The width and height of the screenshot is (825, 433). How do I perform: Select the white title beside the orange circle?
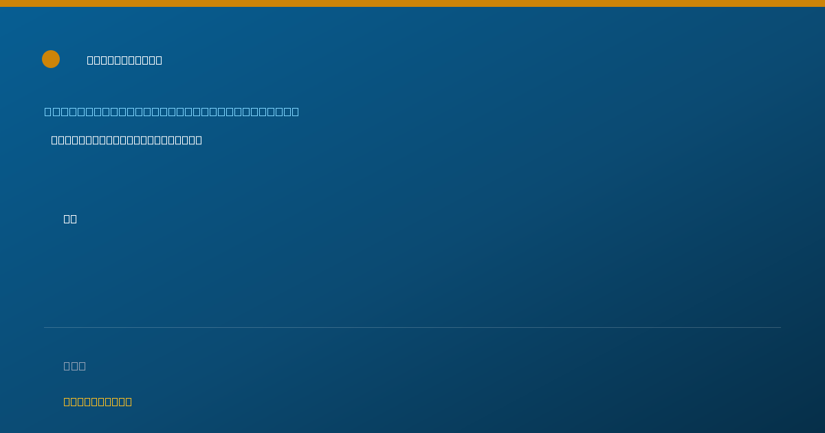(124, 60)
